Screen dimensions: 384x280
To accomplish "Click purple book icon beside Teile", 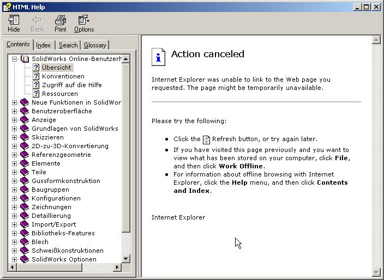I will [x=25, y=172].
